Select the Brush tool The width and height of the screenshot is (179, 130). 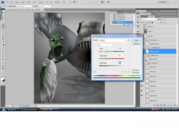(x=3, y=33)
